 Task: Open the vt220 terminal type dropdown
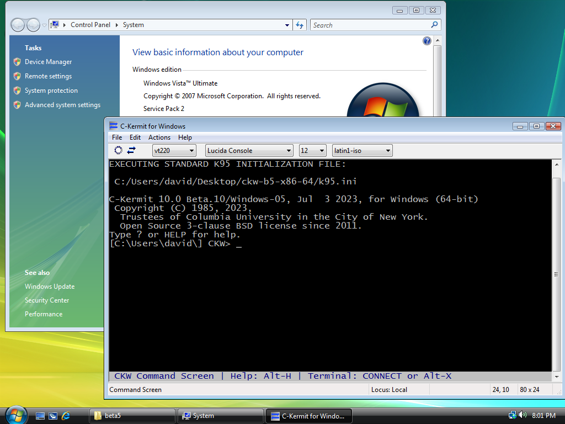[x=174, y=151]
